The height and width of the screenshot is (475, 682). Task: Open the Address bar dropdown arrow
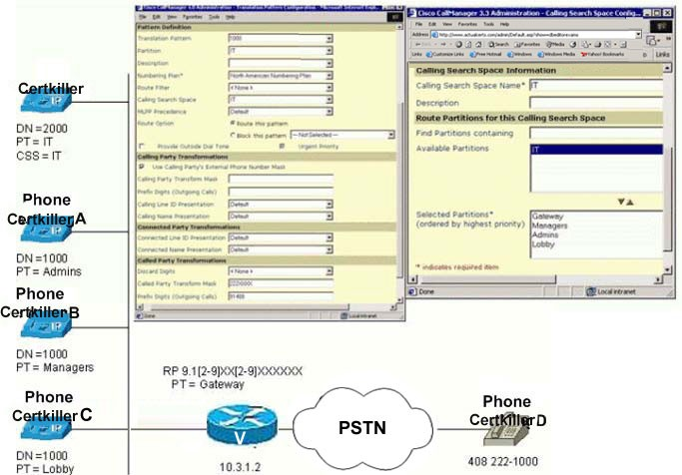pos(638,34)
